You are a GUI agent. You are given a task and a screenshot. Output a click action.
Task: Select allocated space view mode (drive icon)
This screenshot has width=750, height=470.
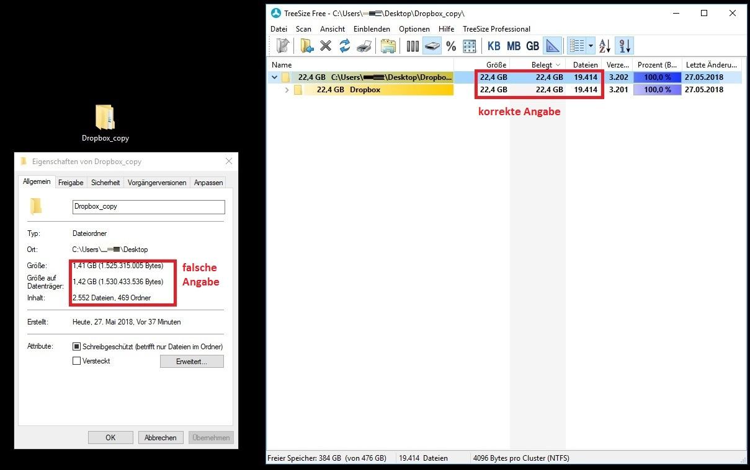[x=432, y=45]
